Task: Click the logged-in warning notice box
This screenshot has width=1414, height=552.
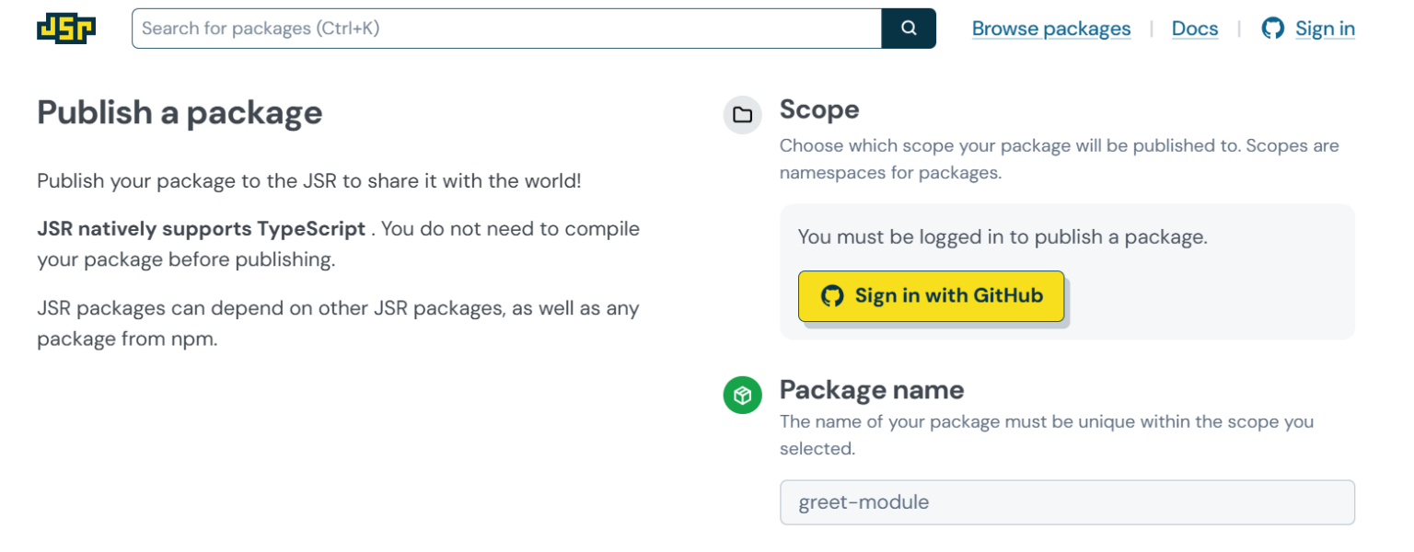Action: coord(1067,272)
